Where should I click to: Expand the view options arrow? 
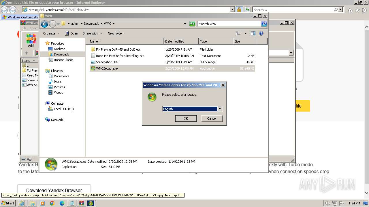[245, 33]
